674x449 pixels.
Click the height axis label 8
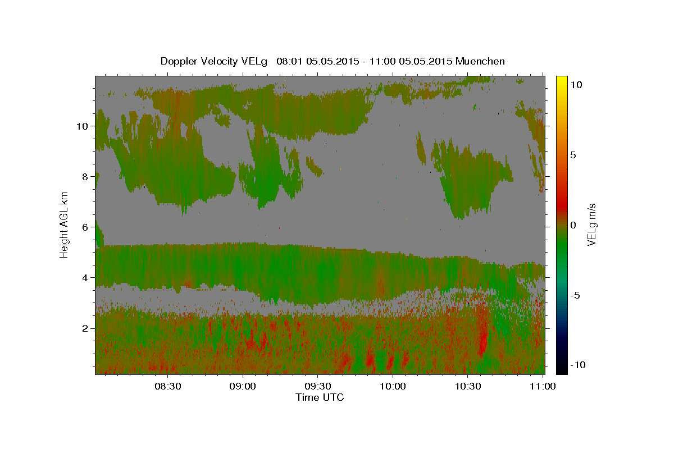tap(86, 177)
